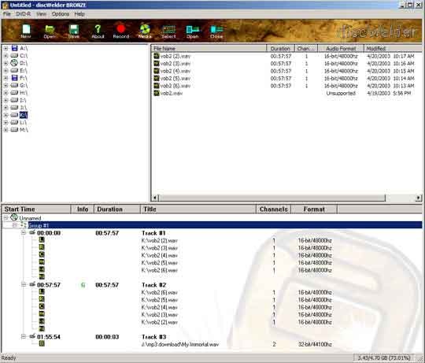Start burning with the red Record icon
Image resolution: width=425 pixels, height=363 pixels.
pos(121,29)
